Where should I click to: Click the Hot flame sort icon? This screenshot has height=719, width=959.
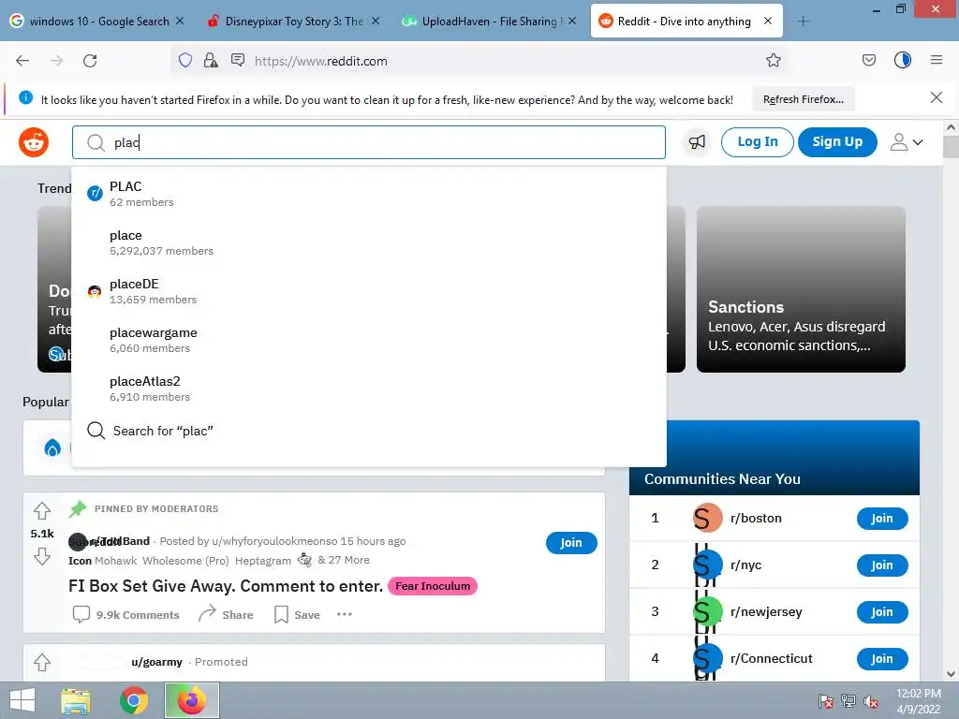point(52,448)
